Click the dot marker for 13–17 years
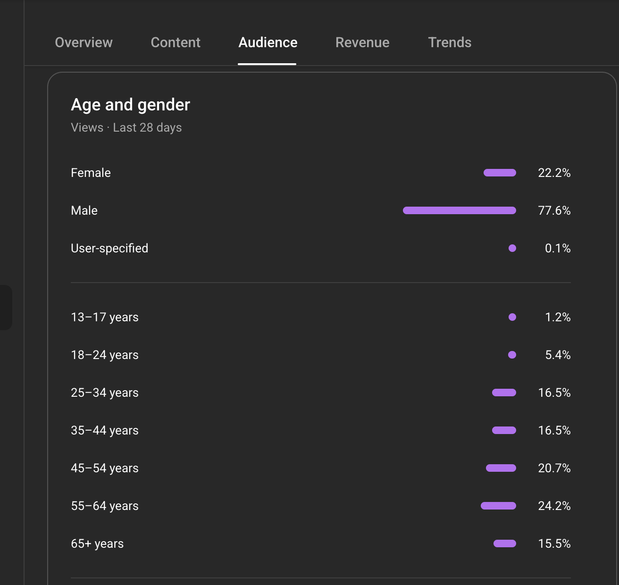Screen dimensions: 619x585 click(512, 317)
